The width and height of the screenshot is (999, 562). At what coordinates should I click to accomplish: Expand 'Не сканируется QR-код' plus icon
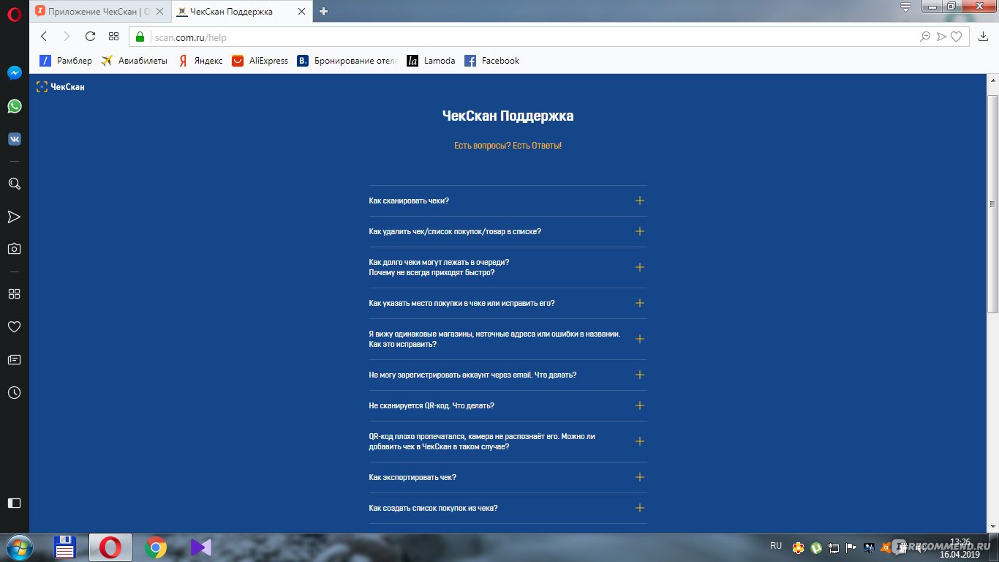point(640,405)
